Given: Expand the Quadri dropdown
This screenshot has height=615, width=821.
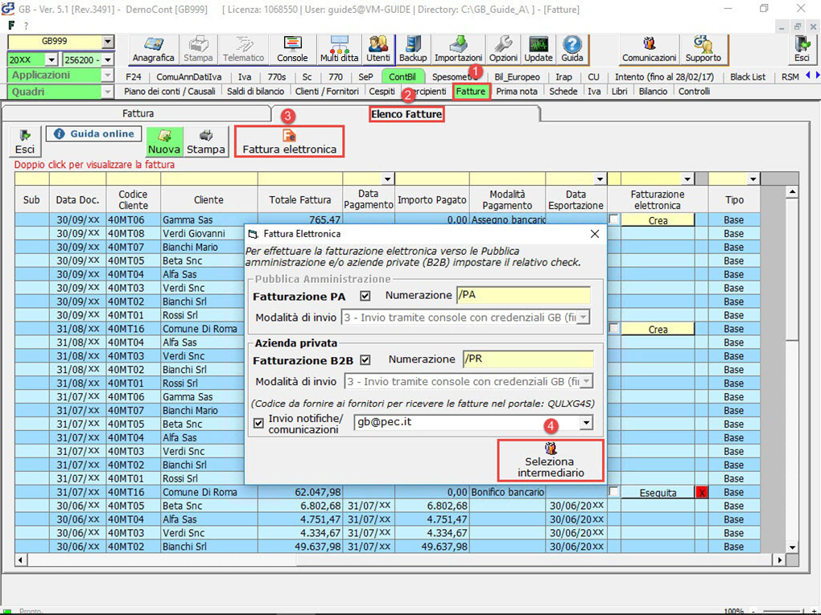Looking at the screenshot, I should coord(107,92).
